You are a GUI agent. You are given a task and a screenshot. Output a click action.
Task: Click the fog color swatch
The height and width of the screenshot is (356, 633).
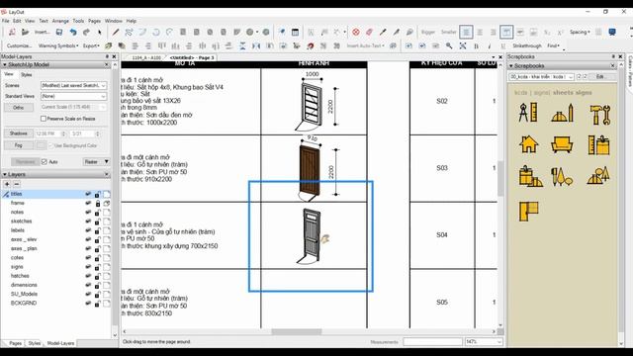pyautogui.click(x=42, y=145)
